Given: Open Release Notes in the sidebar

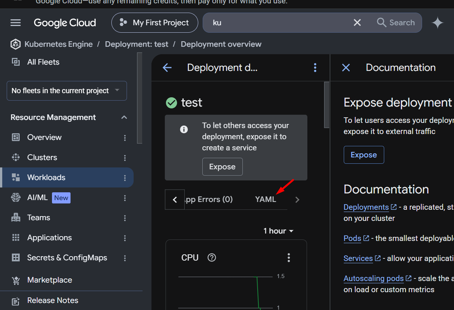Looking at the screenshot, I should (x=53, y=300).
